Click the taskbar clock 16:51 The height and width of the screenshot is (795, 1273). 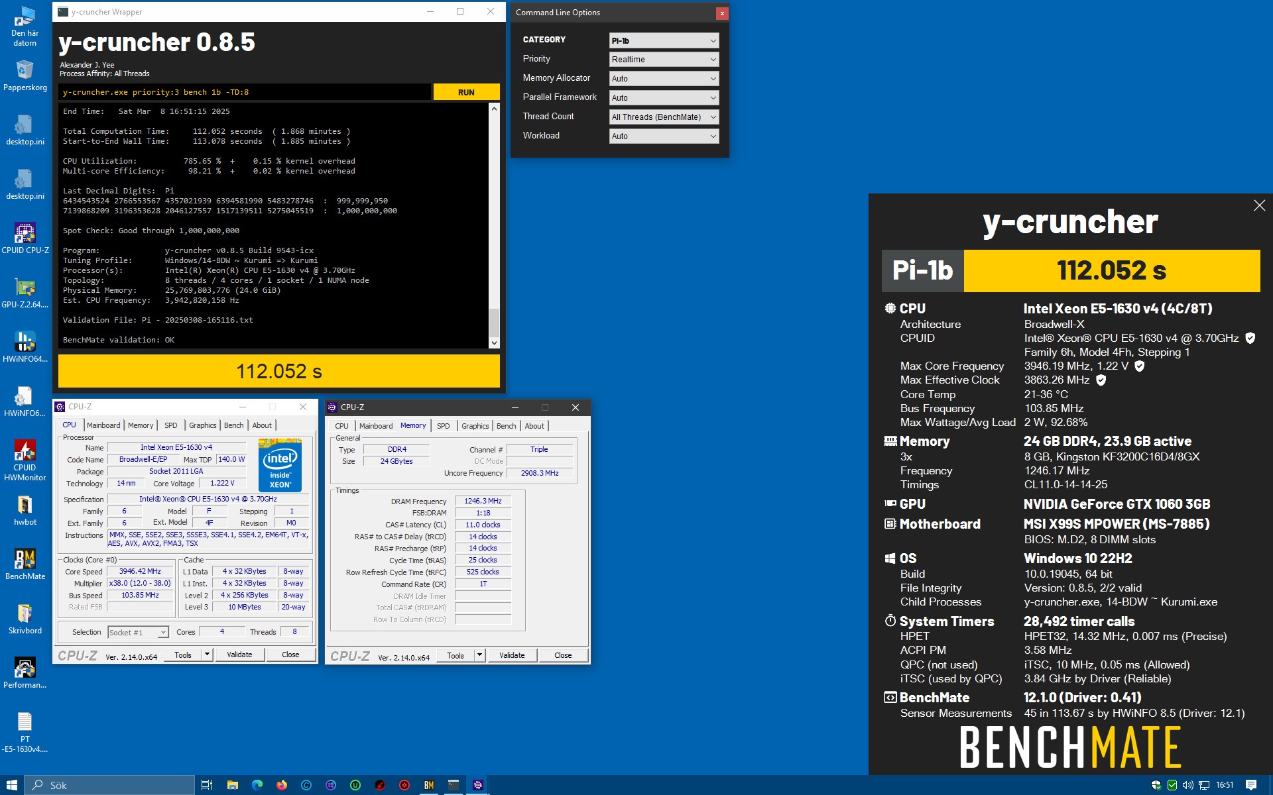[x=1225, y=785]
